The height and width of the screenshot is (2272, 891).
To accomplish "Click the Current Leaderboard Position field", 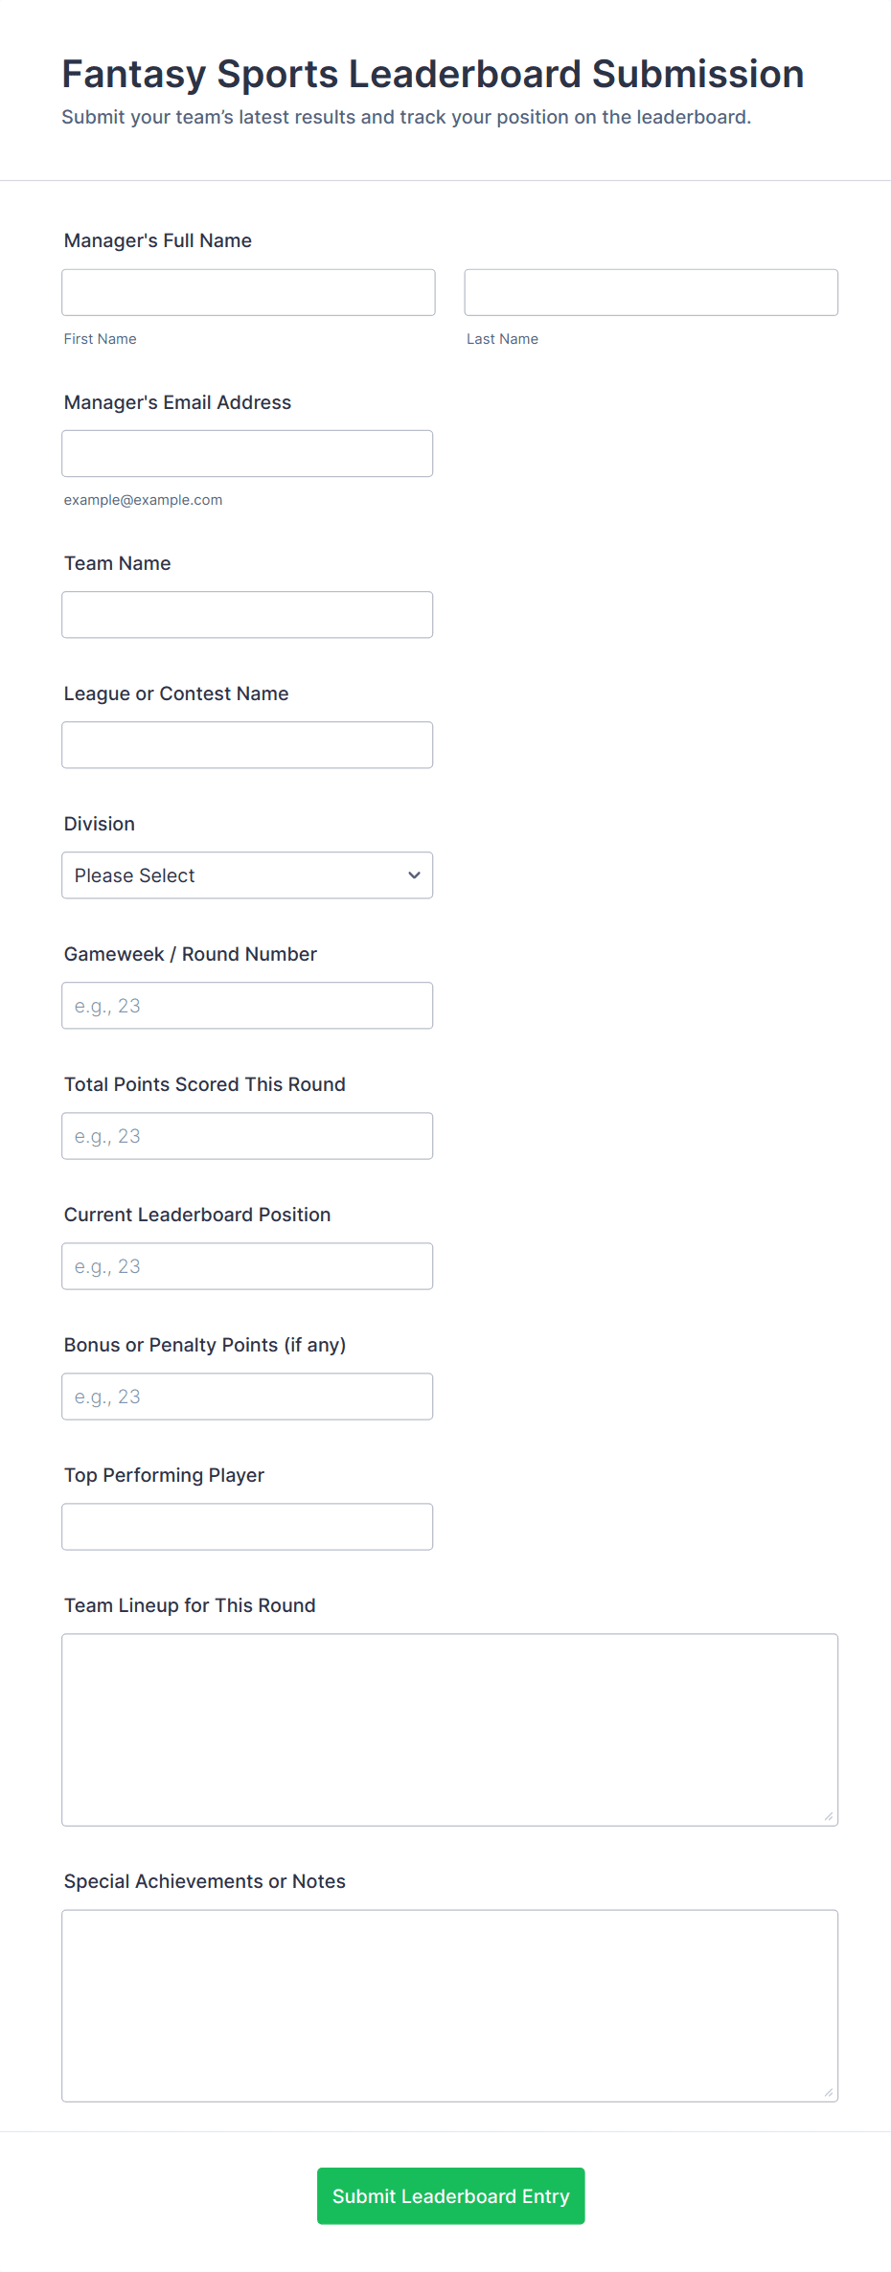I will [247, 1265].
